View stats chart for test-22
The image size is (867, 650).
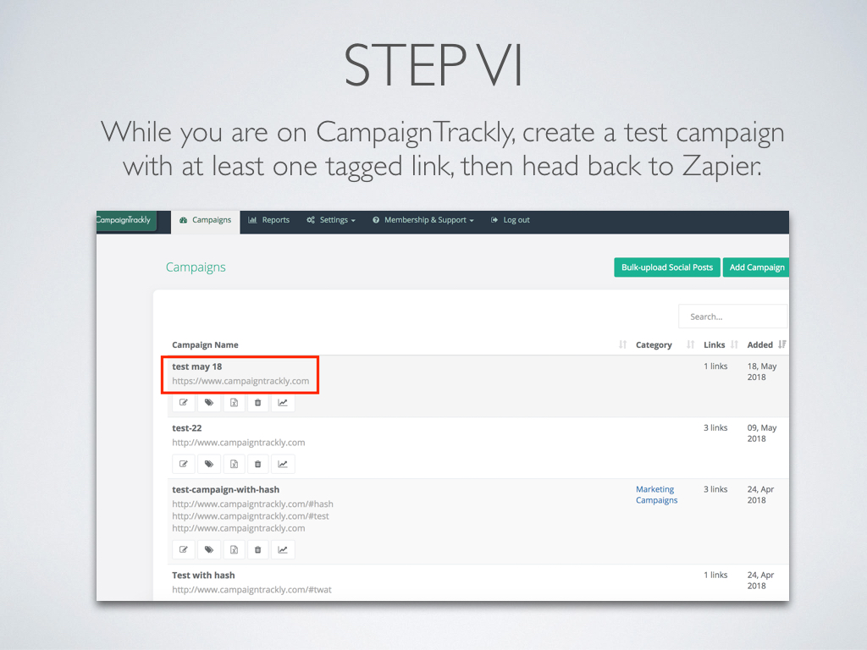click(283, 464)
